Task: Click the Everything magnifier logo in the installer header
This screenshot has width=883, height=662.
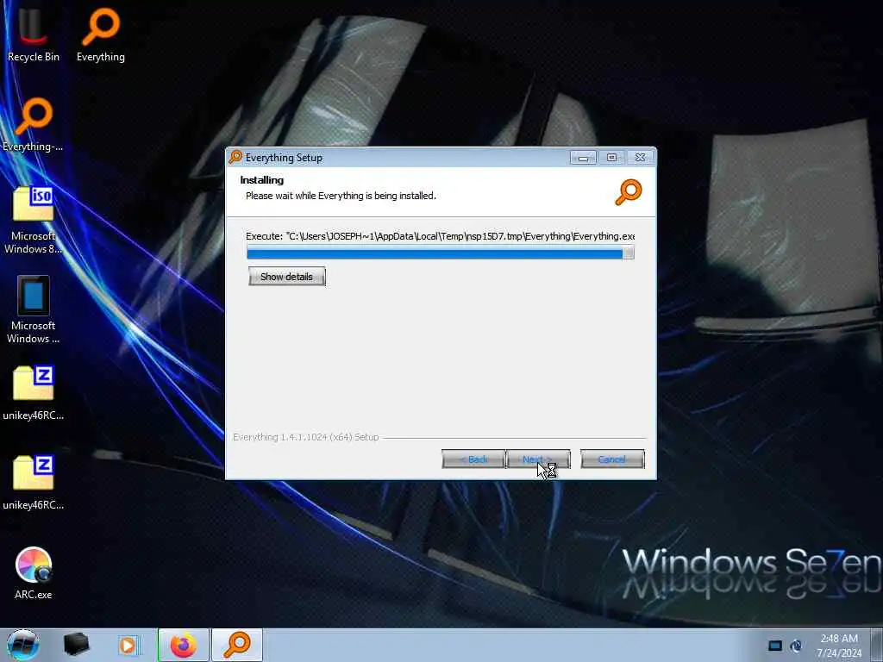Action: (629, 192)
